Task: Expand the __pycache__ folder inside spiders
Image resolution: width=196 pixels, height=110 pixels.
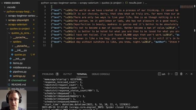Action: (13, 46)
